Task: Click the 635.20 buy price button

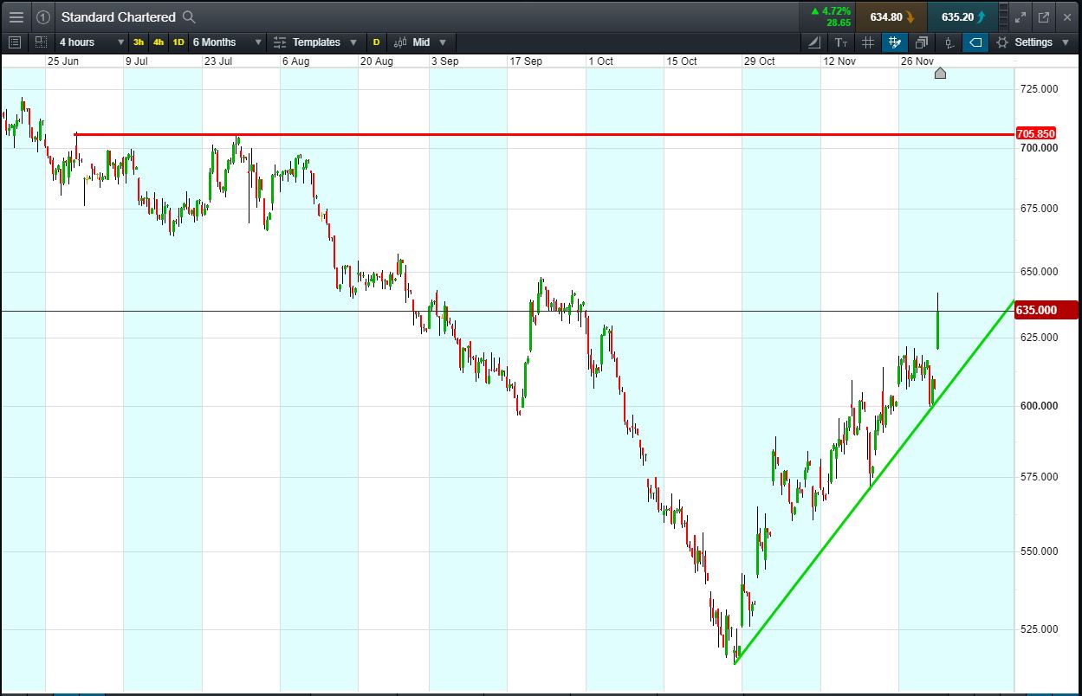Action: pos(961,16)
